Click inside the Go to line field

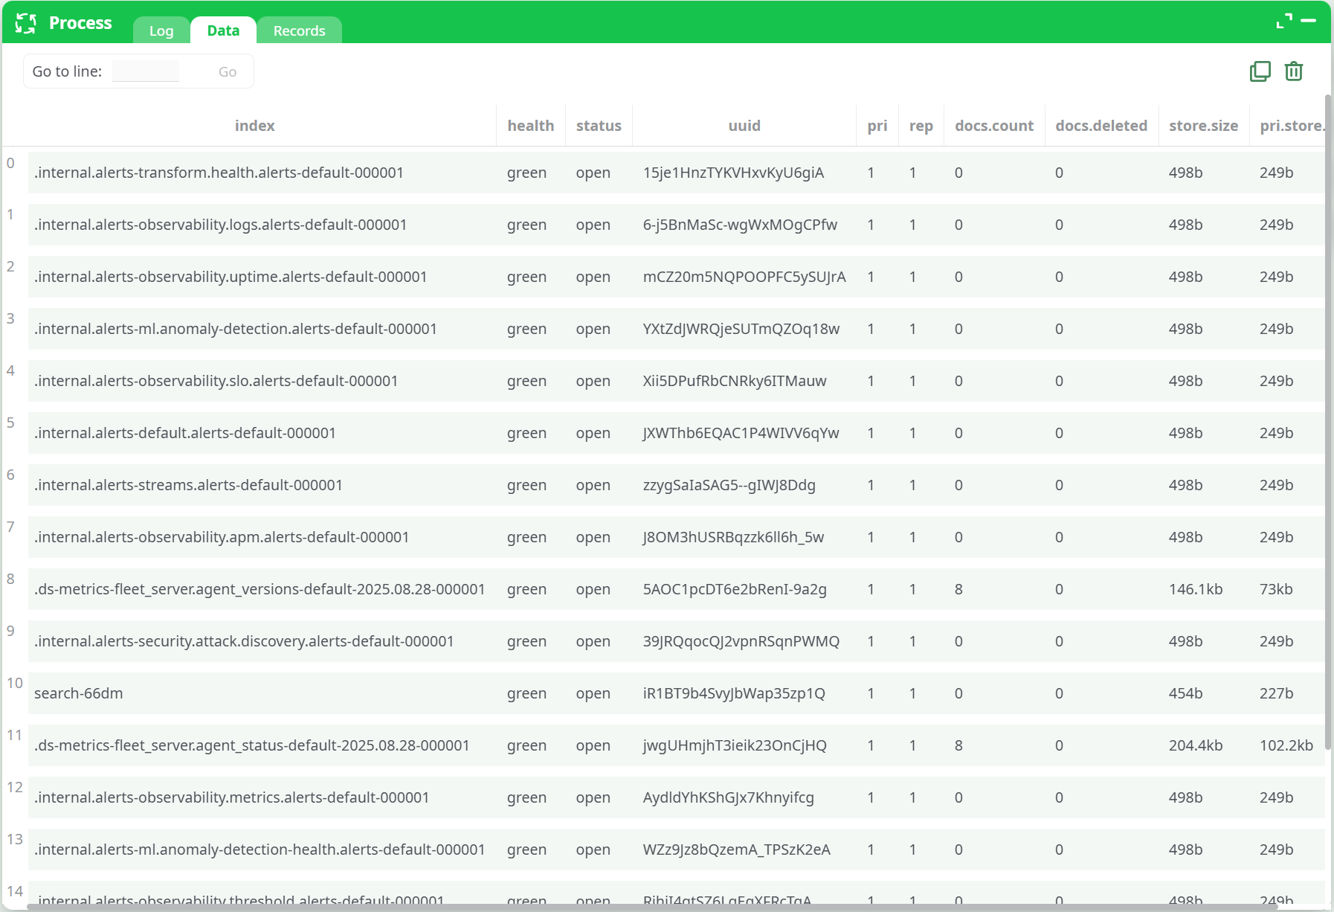pyautogui.click(x=146, y=69)
